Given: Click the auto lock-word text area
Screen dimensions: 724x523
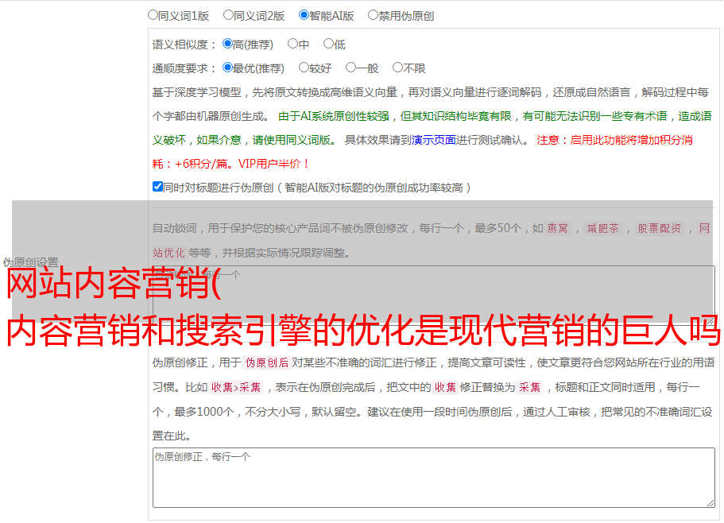Looking at the screenshot, I should pyautogui.click(x=434, y=296).
